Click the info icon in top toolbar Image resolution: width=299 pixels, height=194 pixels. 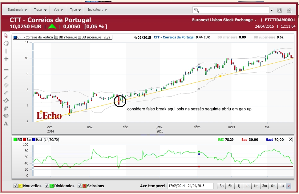click(280, 10)
